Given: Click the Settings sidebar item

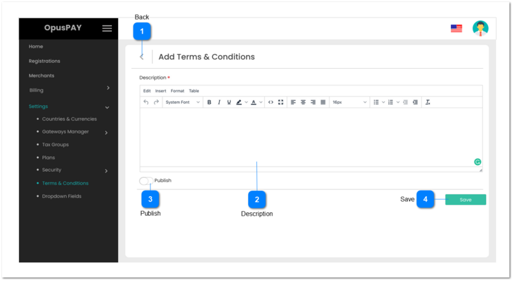Looking at the screenshot, I should [x=38, y=106].
